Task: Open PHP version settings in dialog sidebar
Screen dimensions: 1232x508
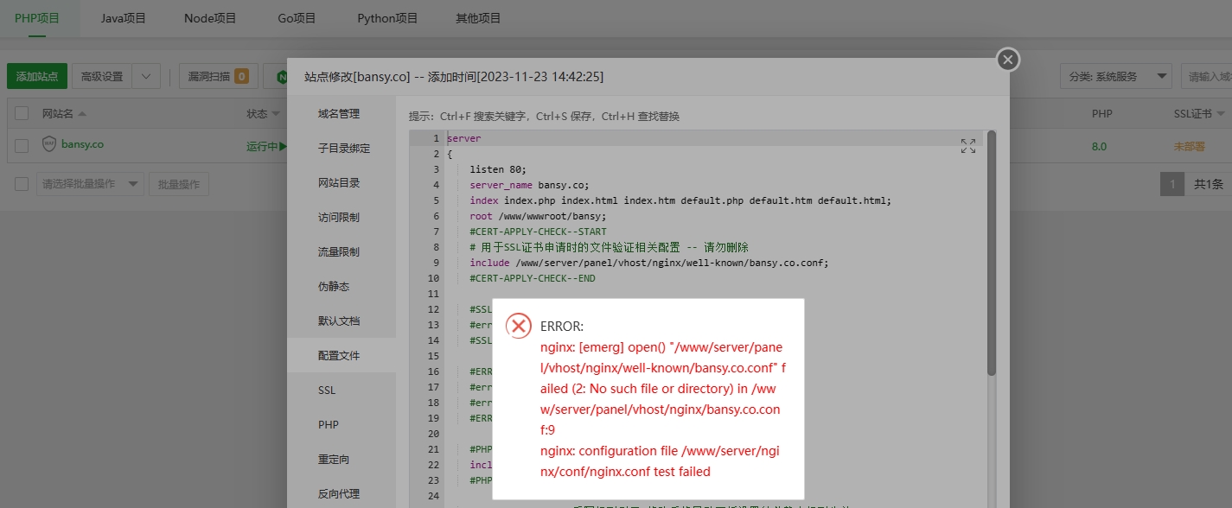Action: (x=329, y=424)
